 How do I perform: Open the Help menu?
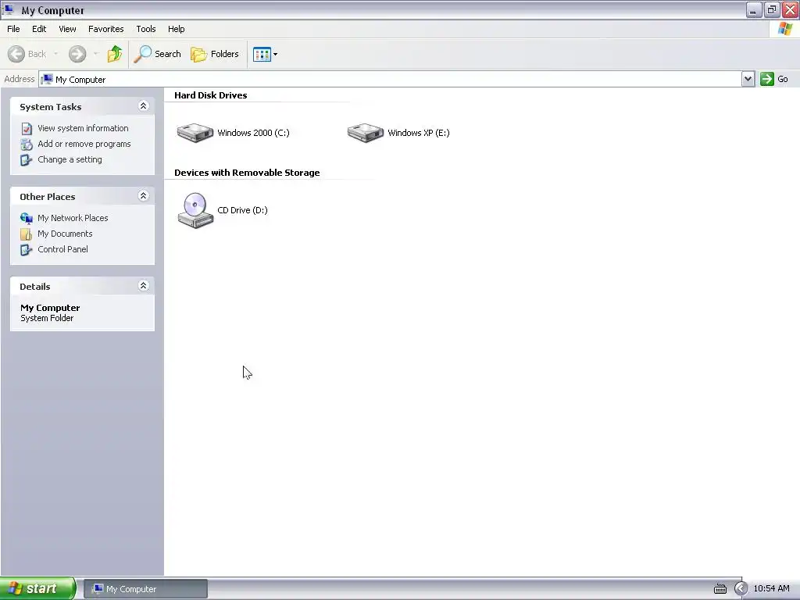[176, 29]
